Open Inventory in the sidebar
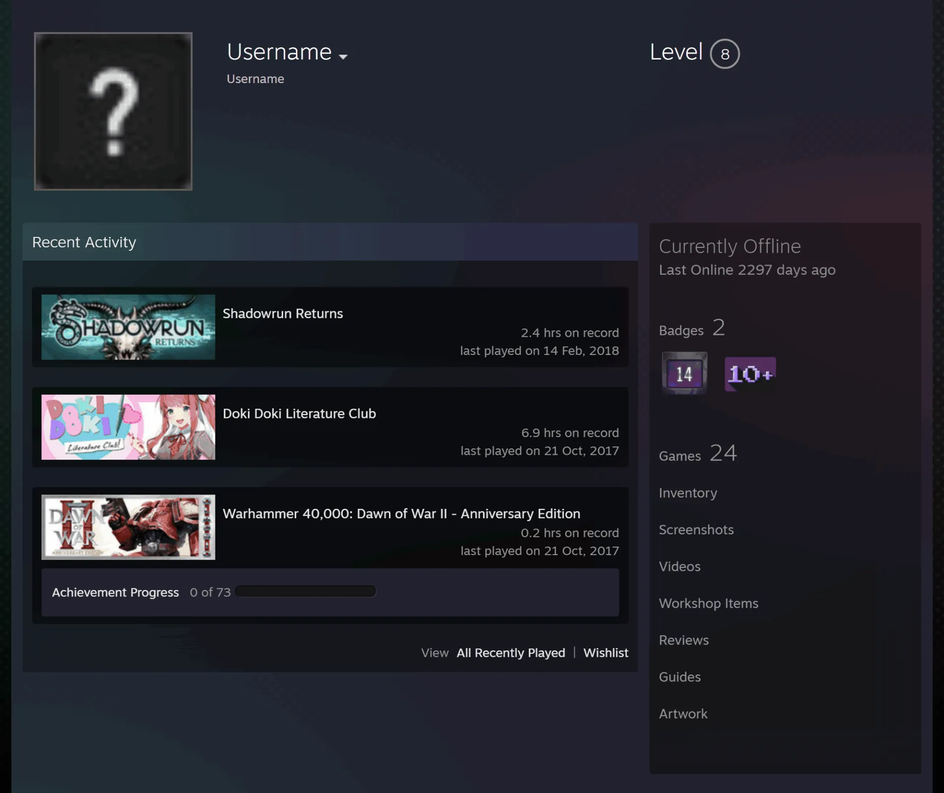The height and width of the screenshot is (793, 944). [688, 493]
